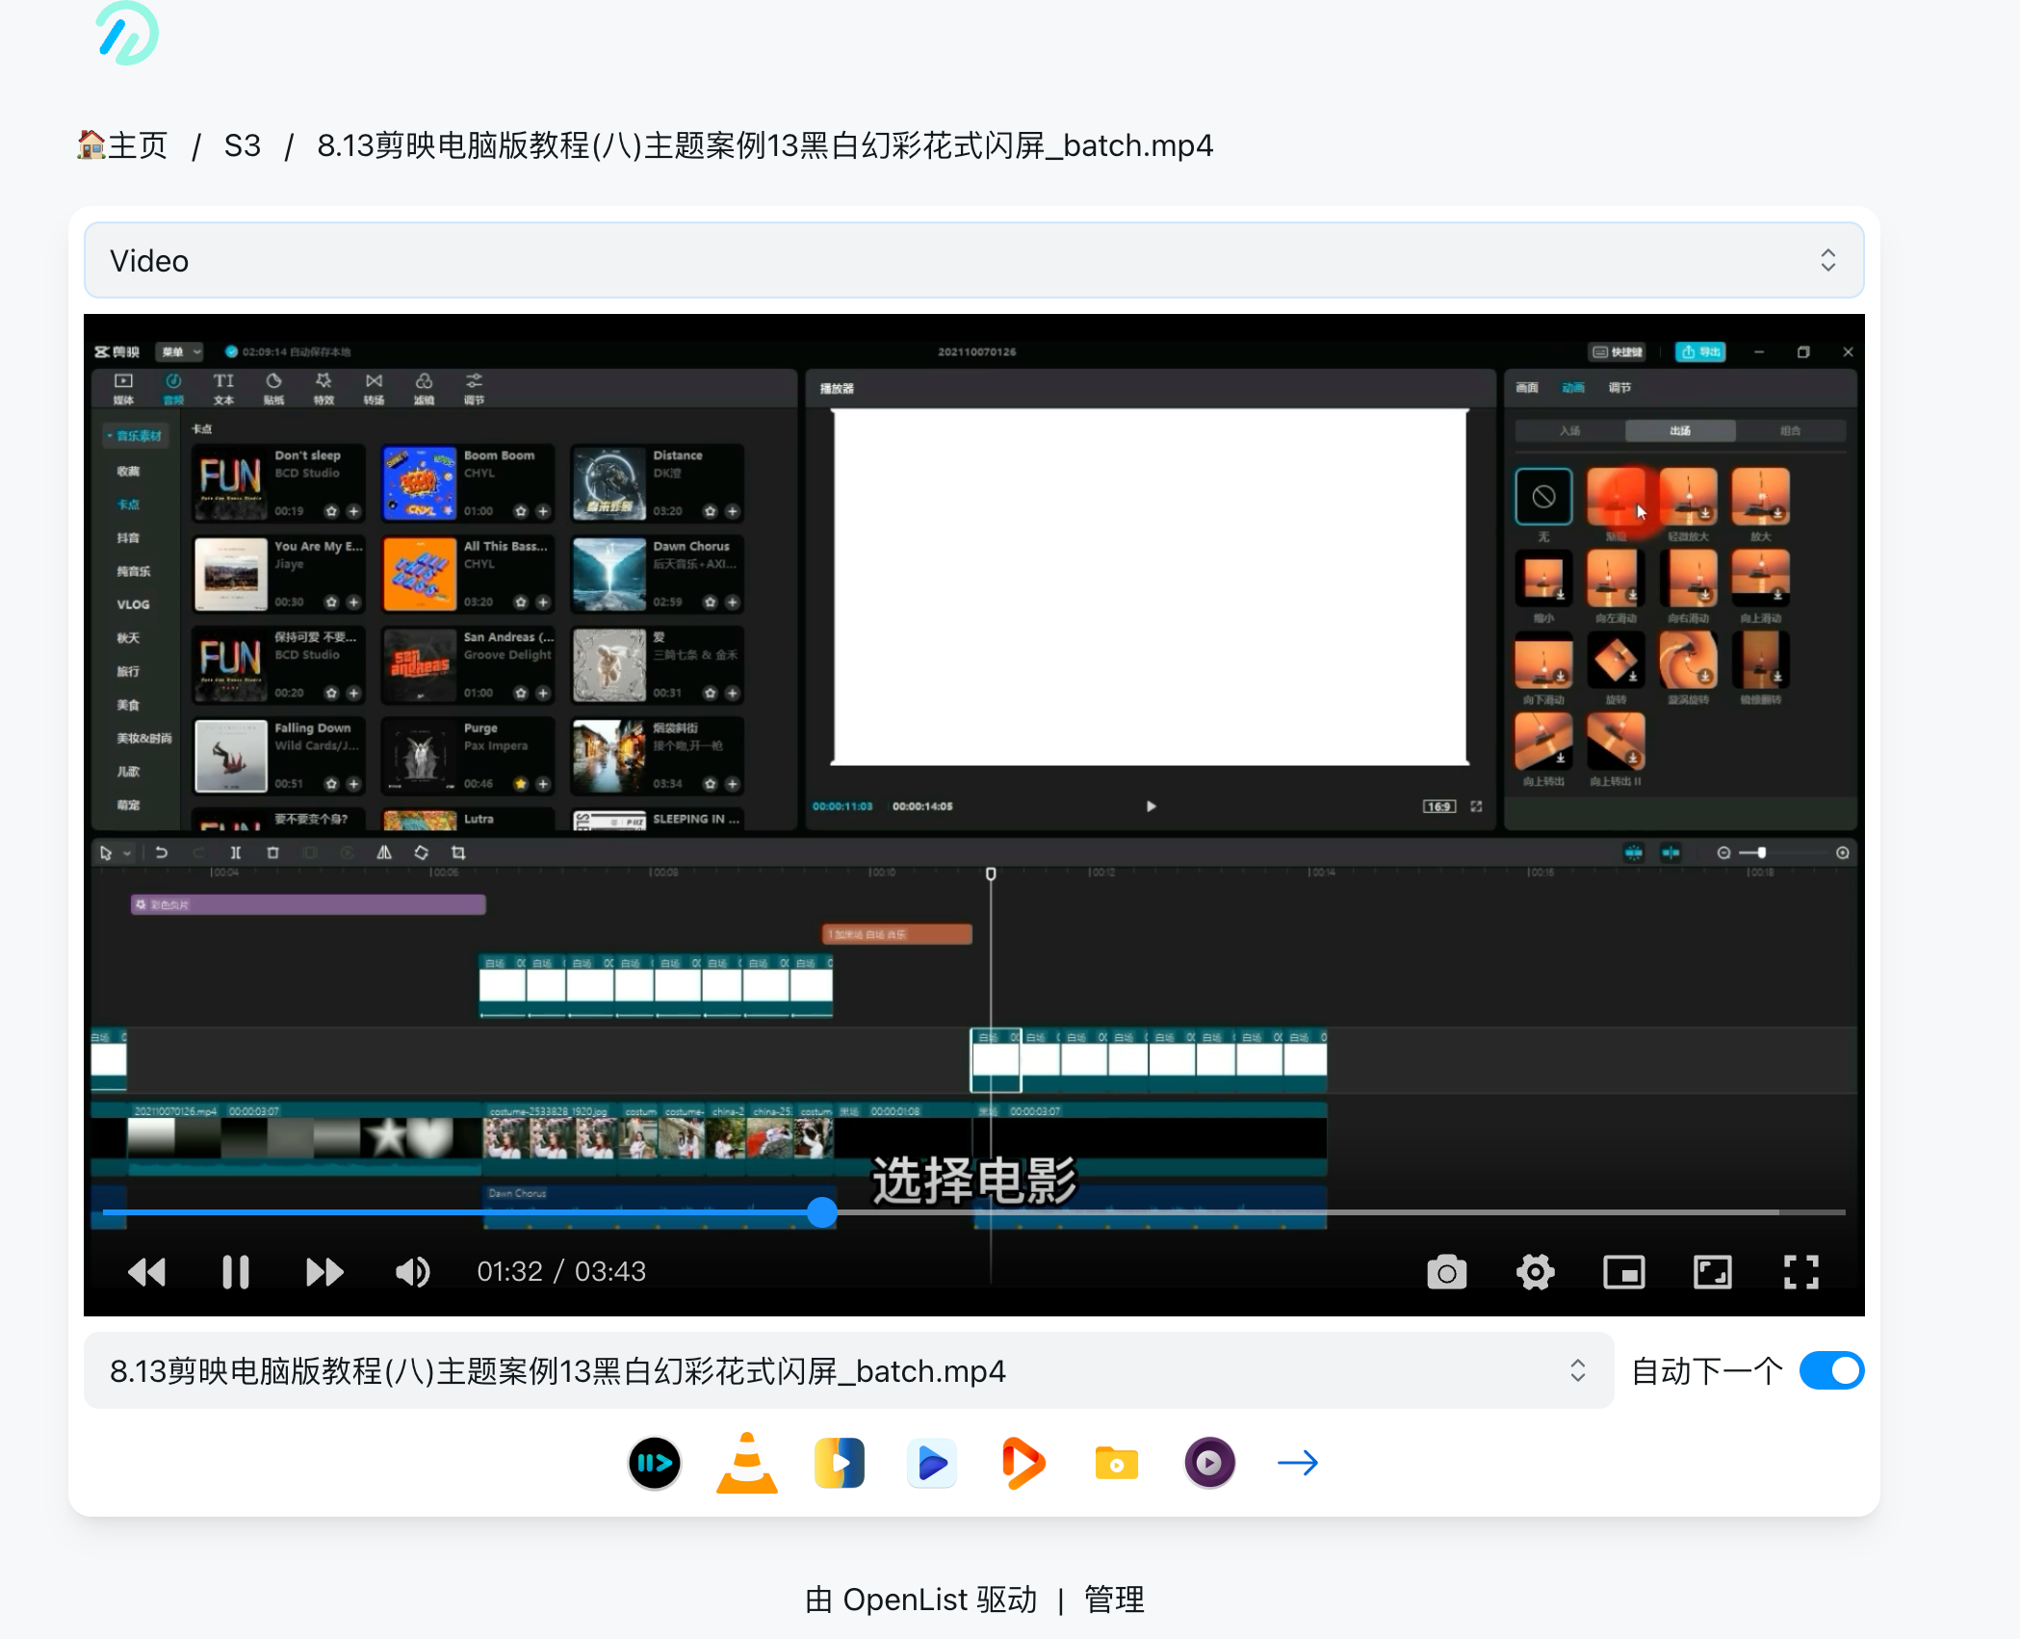Screen dimensions: 2020x1639
Task: Show more external players arrow
Action: coord(1298,1463)
